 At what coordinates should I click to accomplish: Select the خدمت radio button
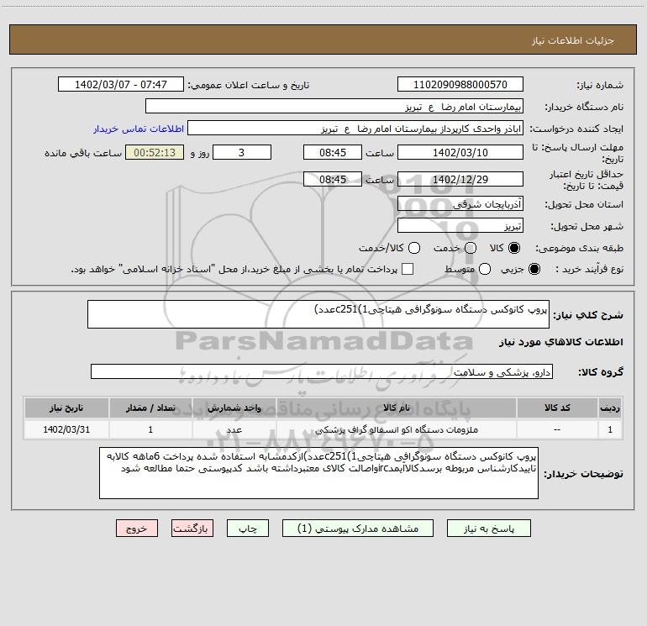[471, 248]
